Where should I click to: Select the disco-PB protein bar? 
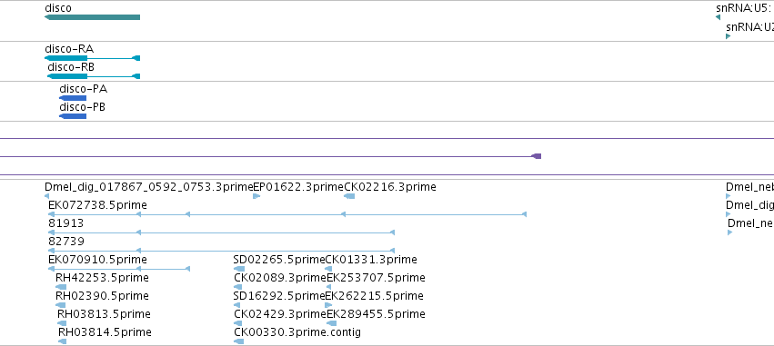pyautogui.click(x=73, y=116)
